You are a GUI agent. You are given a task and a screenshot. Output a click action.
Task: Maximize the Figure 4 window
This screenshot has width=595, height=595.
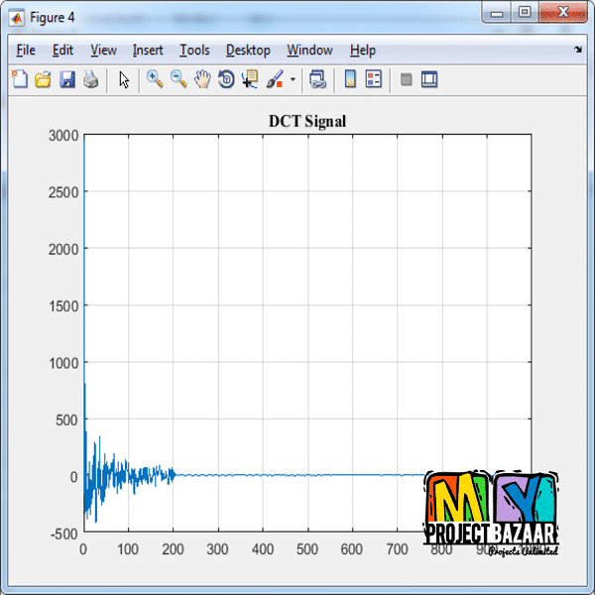coord(525,12)
